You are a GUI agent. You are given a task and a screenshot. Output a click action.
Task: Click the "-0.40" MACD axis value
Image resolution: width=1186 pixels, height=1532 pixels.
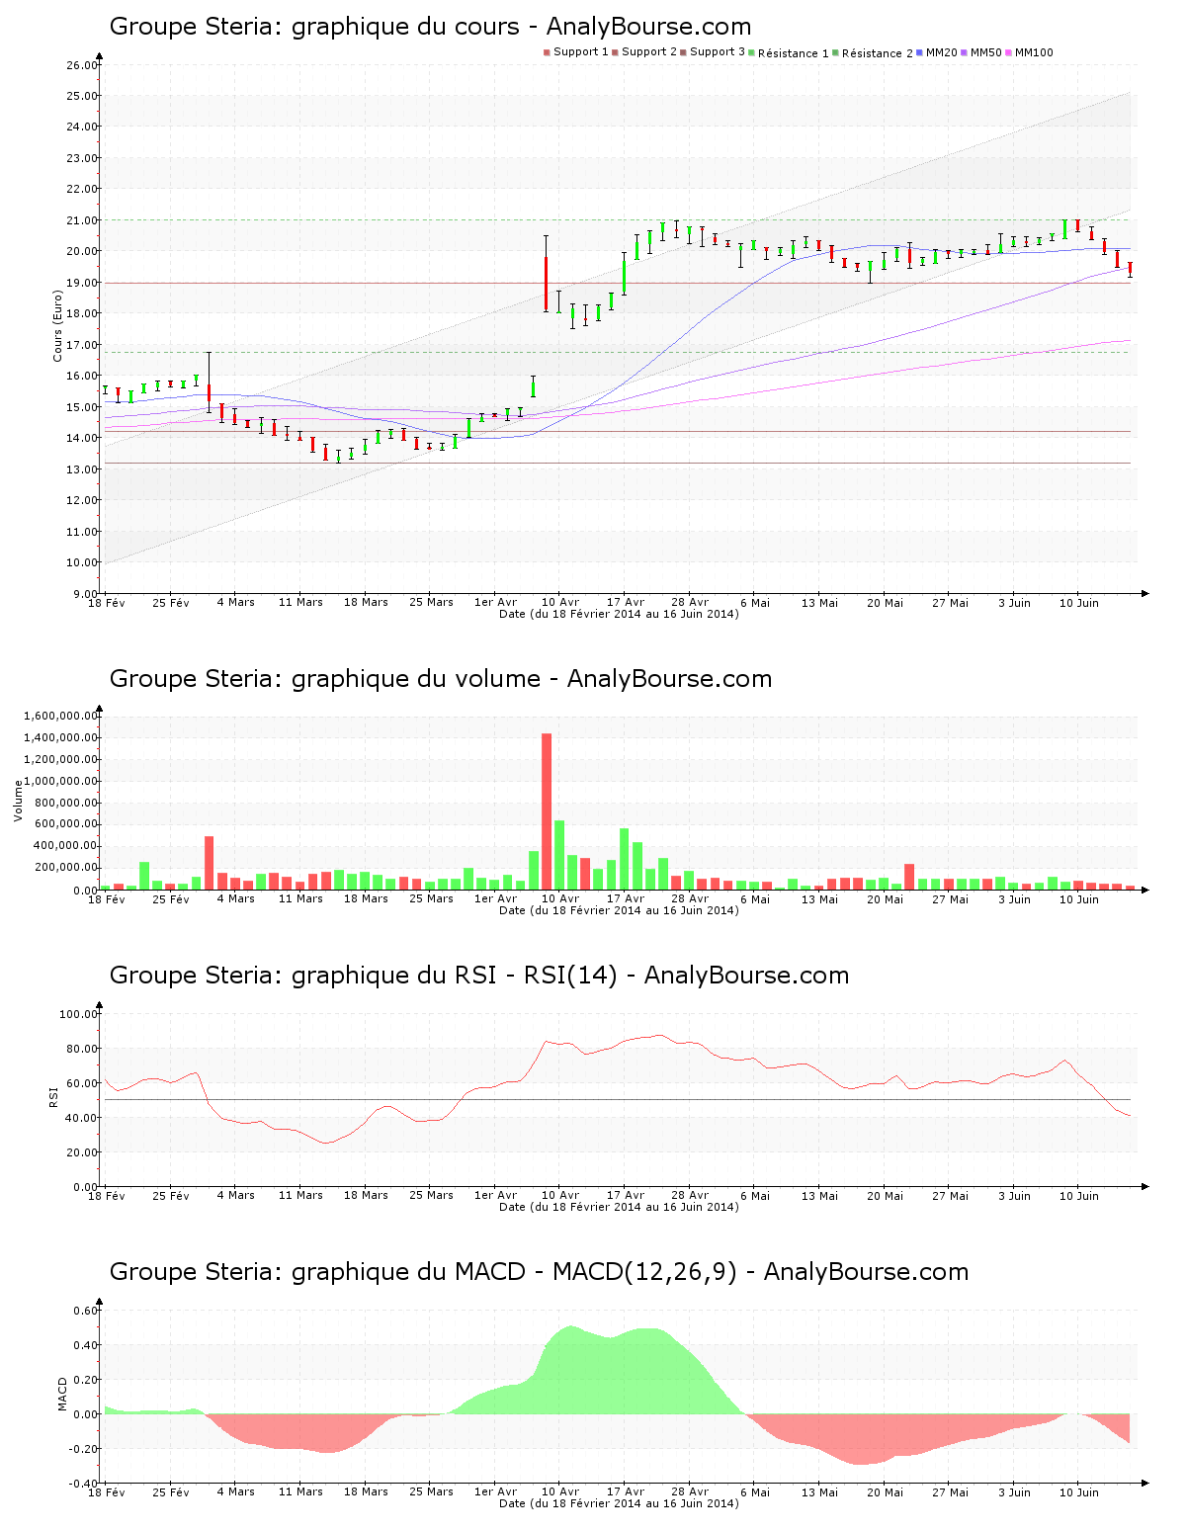(85, 1484)
